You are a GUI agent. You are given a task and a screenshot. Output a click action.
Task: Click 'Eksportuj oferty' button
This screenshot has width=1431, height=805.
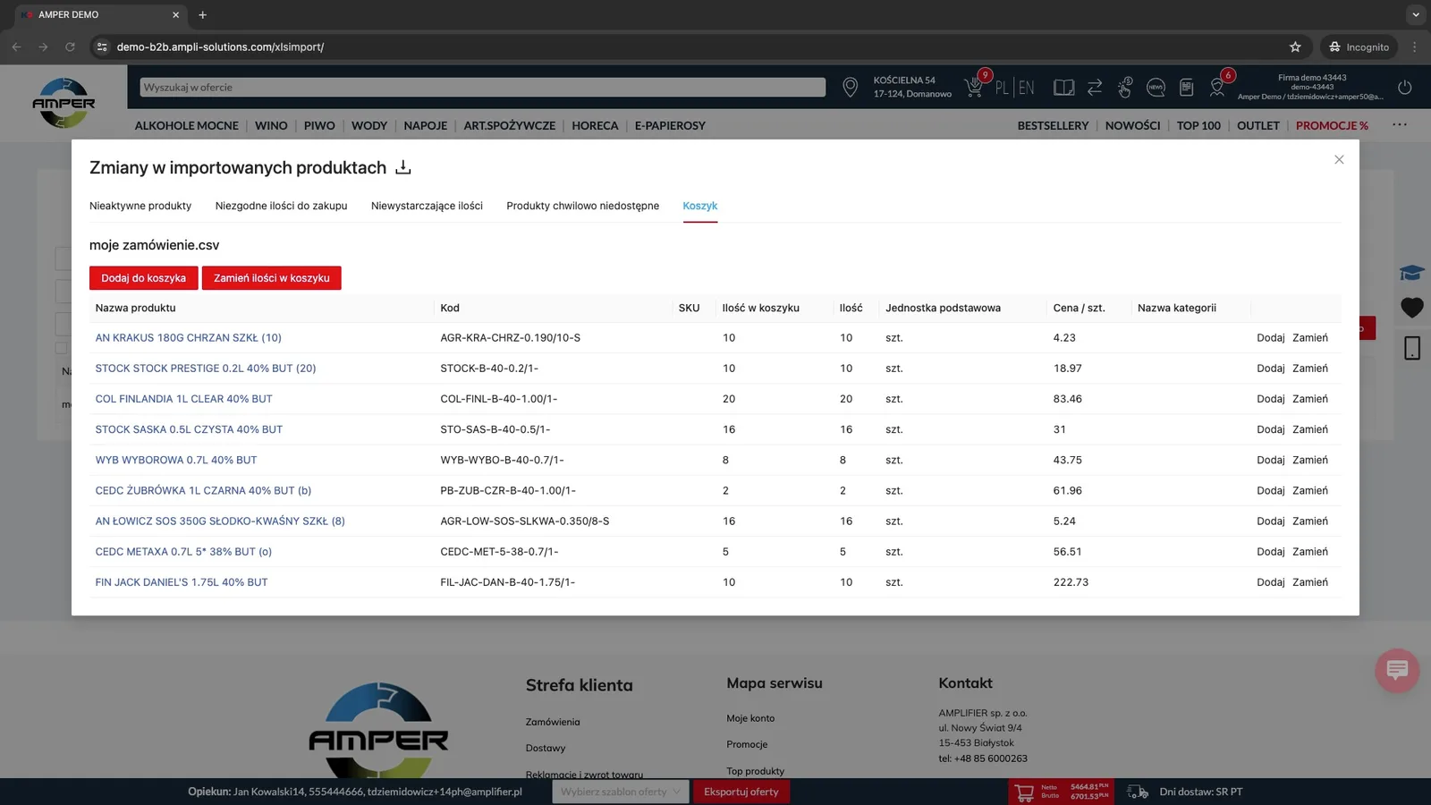pyautogui.click(x=741, y=792)
